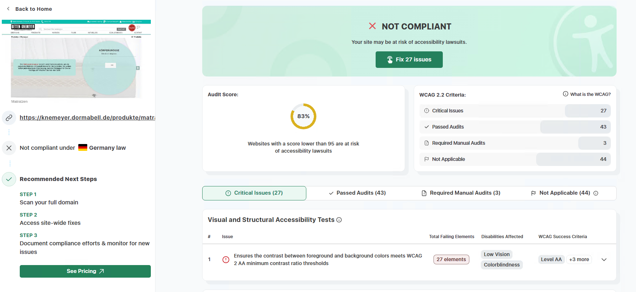
Task: Switch to Required Manual Audits (3) tab
Action: click(x=461, y=193)
